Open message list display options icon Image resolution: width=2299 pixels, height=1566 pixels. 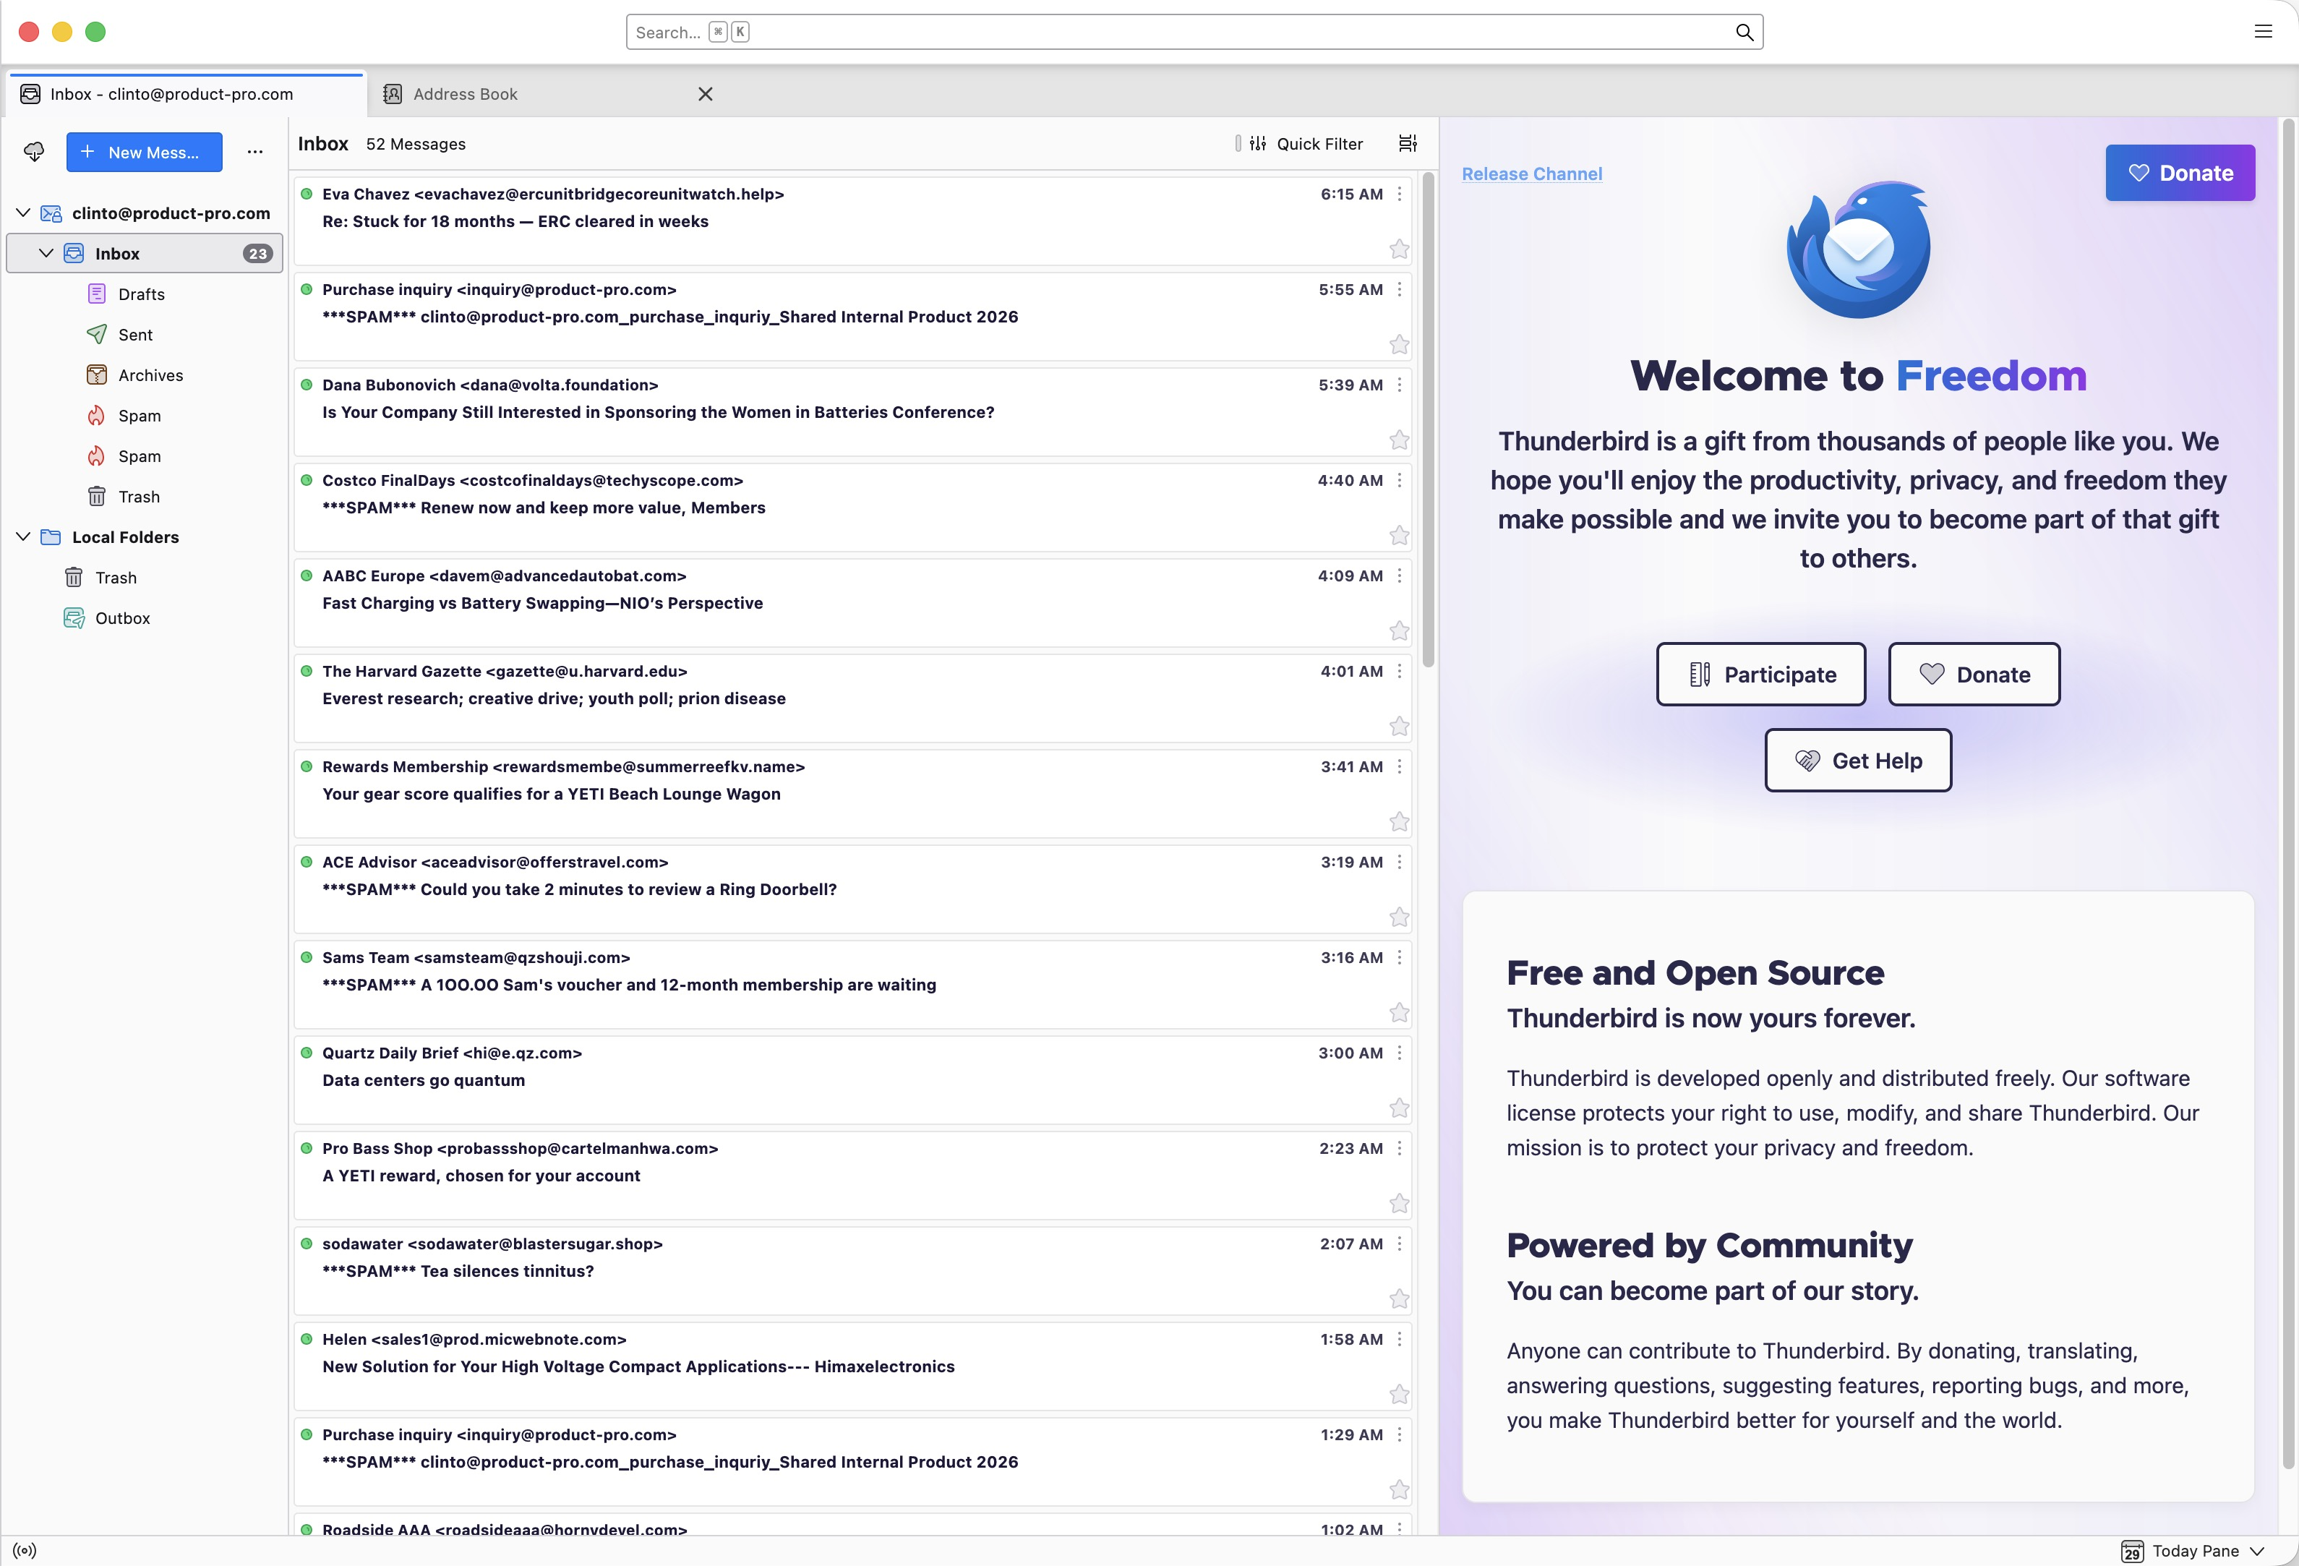[1408, 143]
